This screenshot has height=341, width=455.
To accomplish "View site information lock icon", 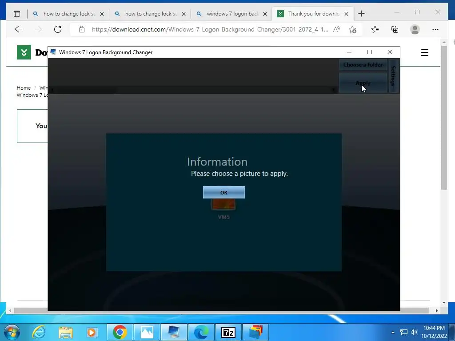I will (x=82, y=29).
